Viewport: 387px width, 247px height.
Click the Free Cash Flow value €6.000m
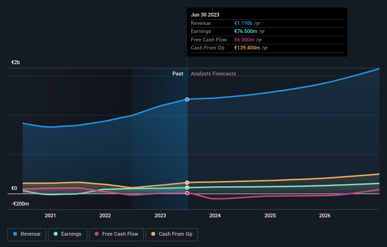tap(244, 40)
